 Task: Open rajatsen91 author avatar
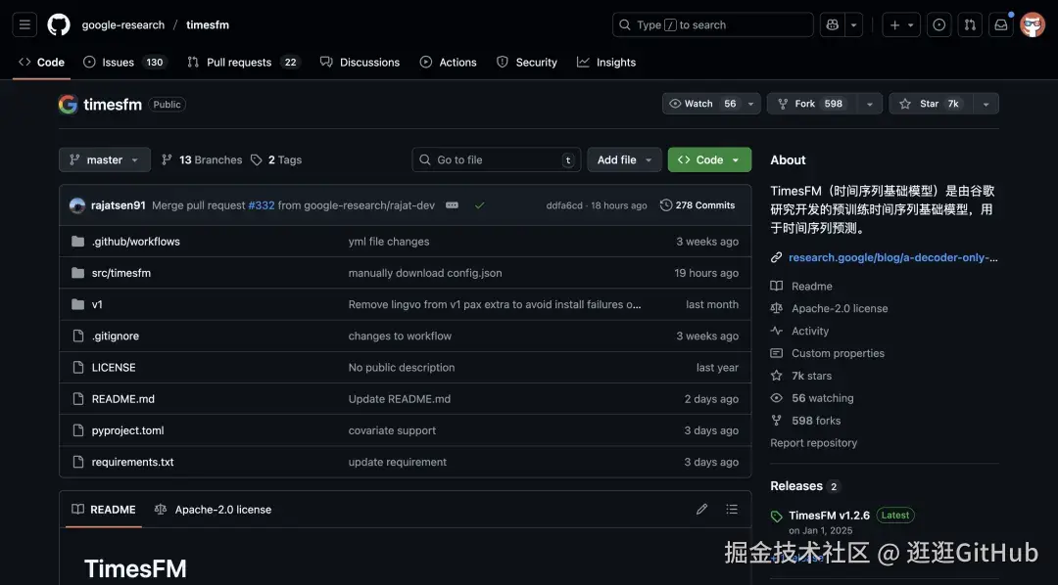coord(77,205)
